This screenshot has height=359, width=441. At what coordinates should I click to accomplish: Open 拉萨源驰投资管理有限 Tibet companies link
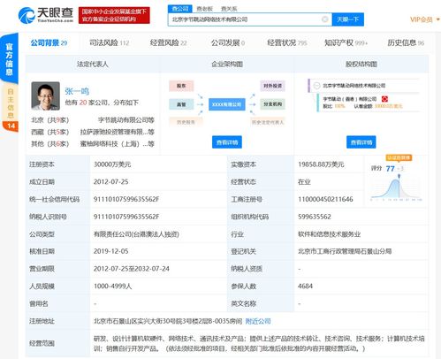click(118, 132)
